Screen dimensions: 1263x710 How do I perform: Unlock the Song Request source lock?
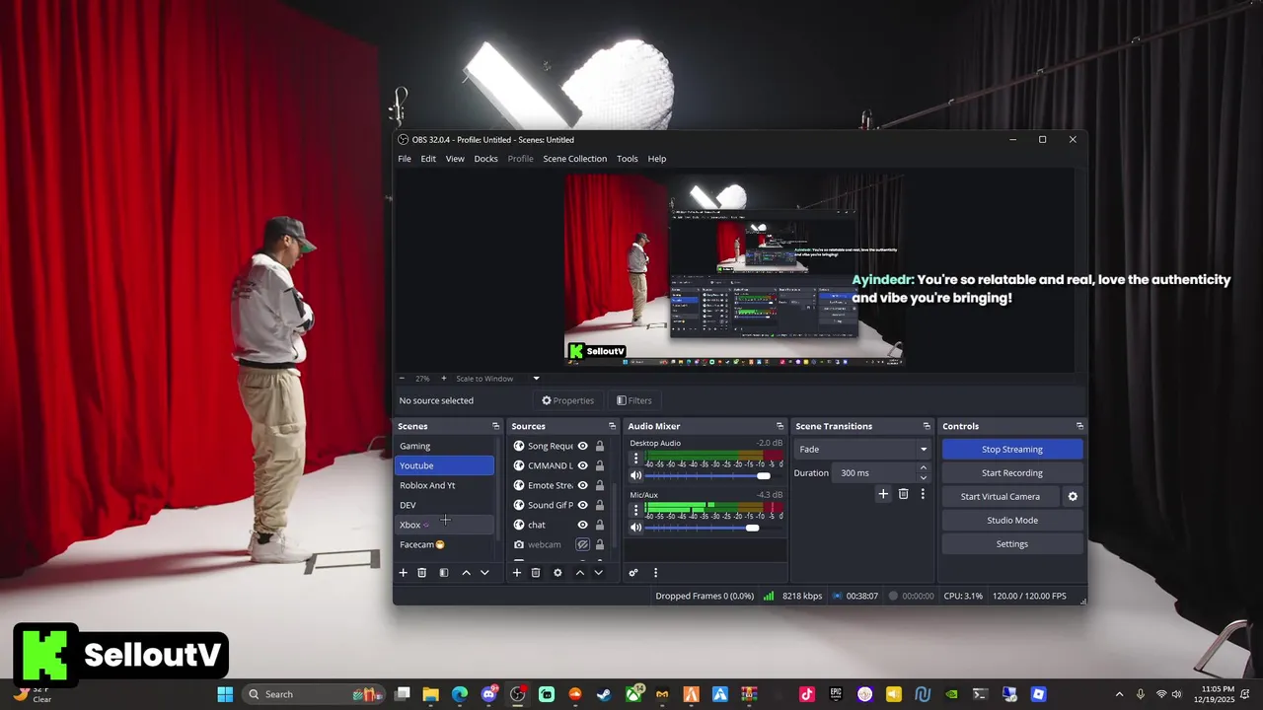pos(599,446)
